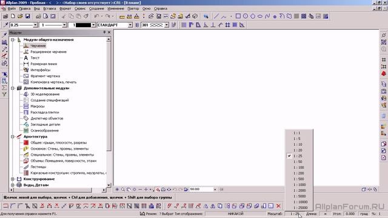Select scale 1 : 5 from list
This screenshot has width=388, height=218.
(x=299, y=139)
